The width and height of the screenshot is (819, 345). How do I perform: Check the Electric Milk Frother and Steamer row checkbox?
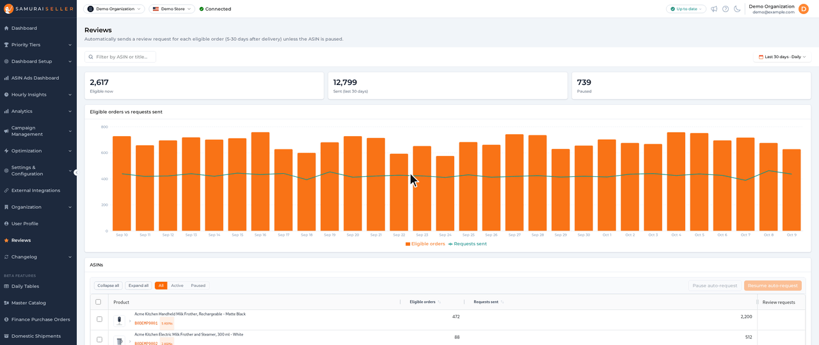(x=99, y=339)
